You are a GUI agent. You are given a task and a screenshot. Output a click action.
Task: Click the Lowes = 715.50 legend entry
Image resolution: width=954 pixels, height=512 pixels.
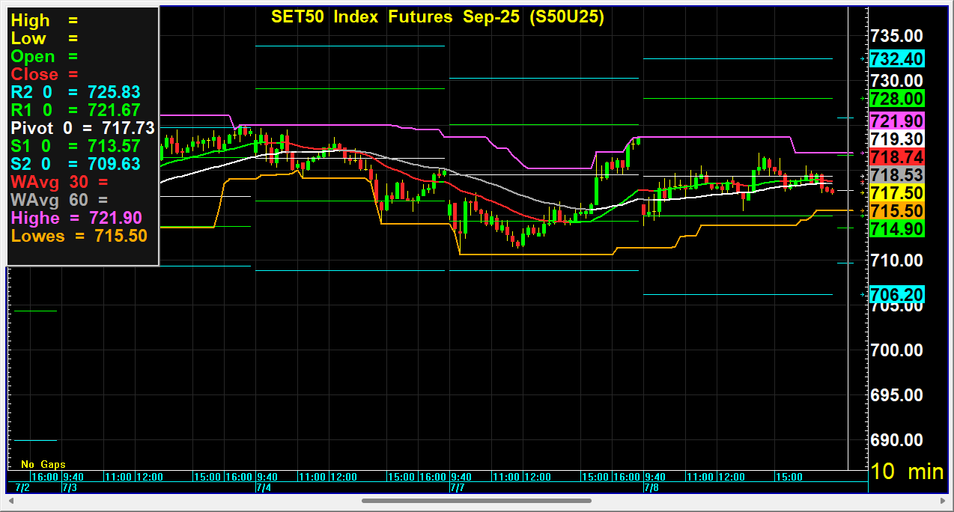point(79,236)
